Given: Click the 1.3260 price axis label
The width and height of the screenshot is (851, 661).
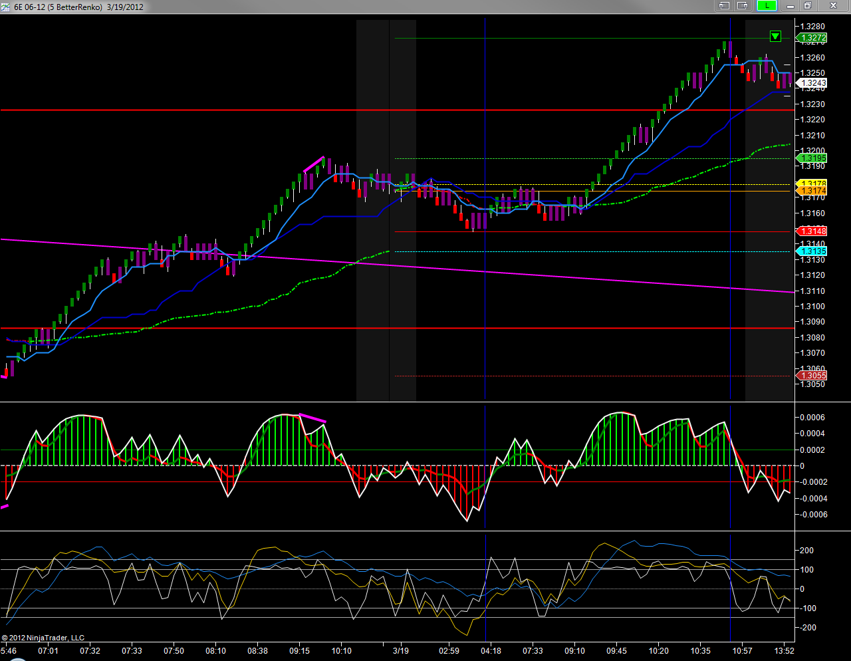Looking at the screenshot, I should [813, 58].
